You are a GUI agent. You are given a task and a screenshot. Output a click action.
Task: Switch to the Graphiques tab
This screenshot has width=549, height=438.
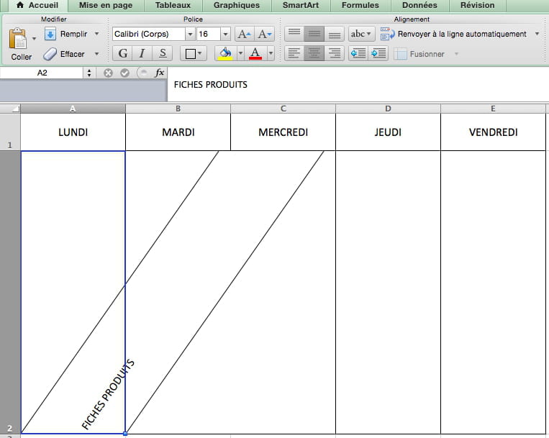tap(237, 5)
